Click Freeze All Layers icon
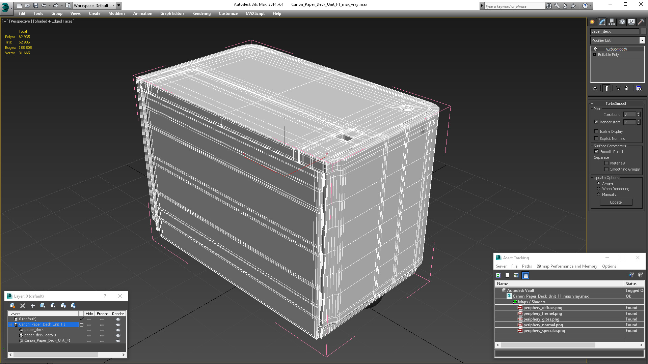 pos(73,306)
